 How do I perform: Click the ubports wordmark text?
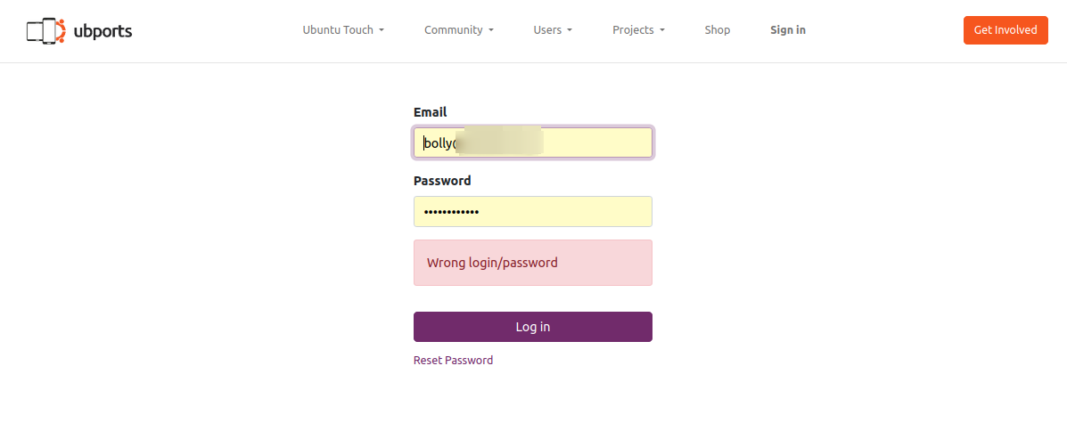coord(103,31)
